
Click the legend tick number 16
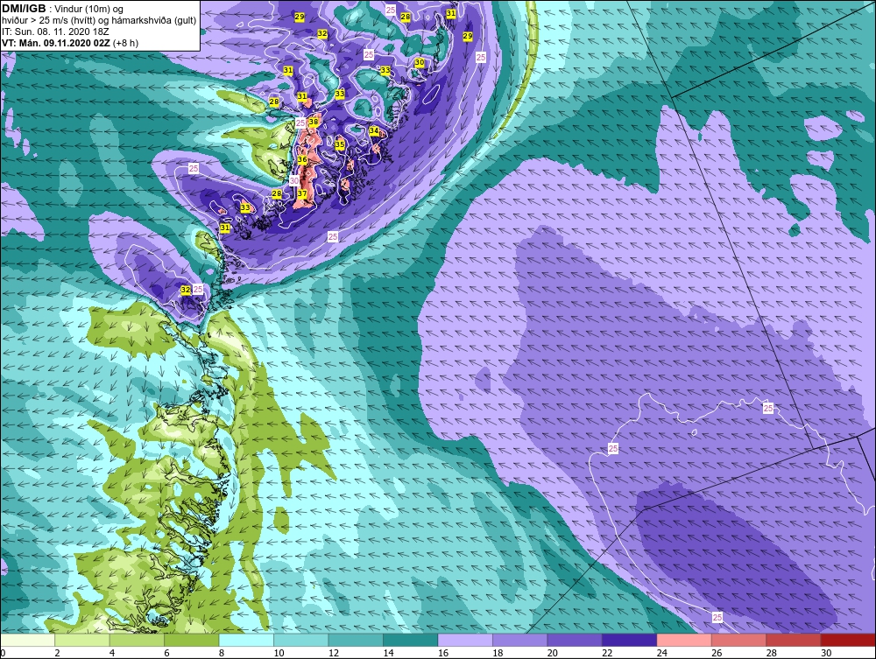pyautogui.click(x=443, y=653)
